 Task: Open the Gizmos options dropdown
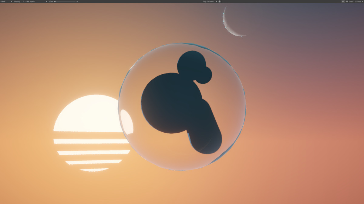363,2
